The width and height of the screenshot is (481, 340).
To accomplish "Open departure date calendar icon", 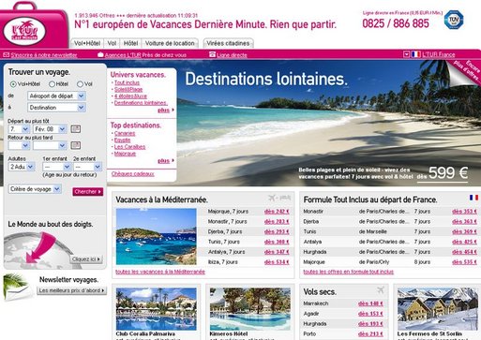I will tap(76, 129).
